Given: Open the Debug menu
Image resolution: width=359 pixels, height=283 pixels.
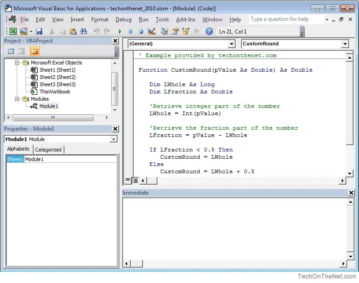Looking at the screenshot, I should tap(123, 20).
